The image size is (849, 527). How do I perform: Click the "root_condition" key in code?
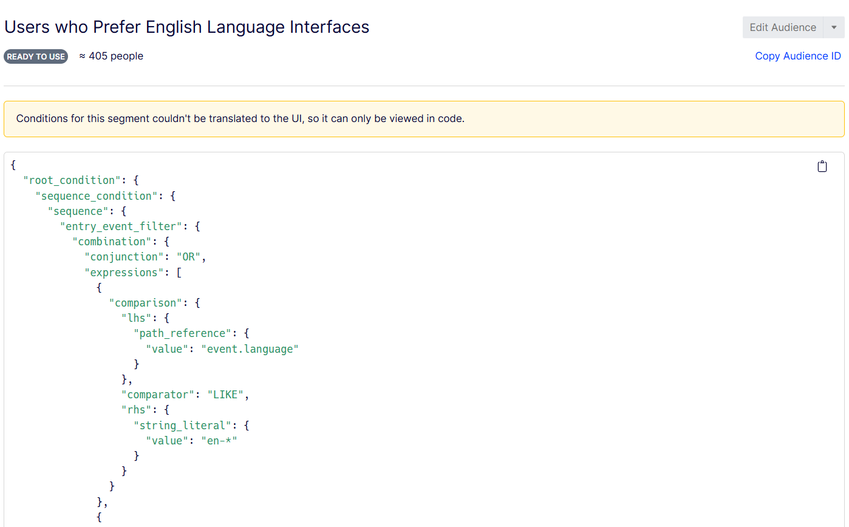pyautogui.click(x=72, y=180)
